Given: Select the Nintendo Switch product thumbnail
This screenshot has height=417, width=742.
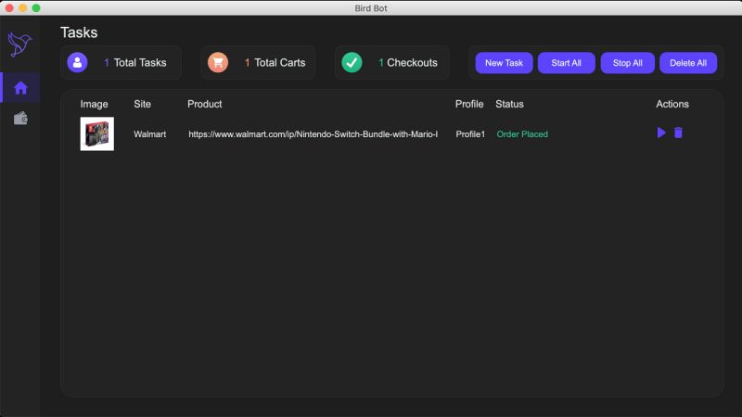Looking at the screenshot, I should pyautogui.click(x=97, y=133).
